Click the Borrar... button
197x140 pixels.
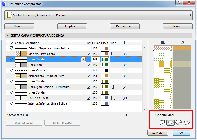pyautogui.click(x=178, y=26)
